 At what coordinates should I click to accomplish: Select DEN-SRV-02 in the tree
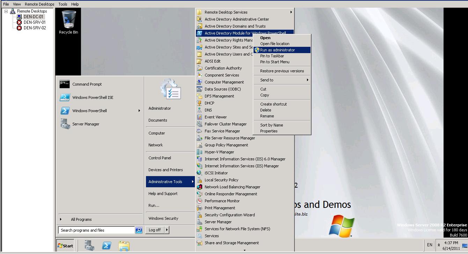[35, 28]
